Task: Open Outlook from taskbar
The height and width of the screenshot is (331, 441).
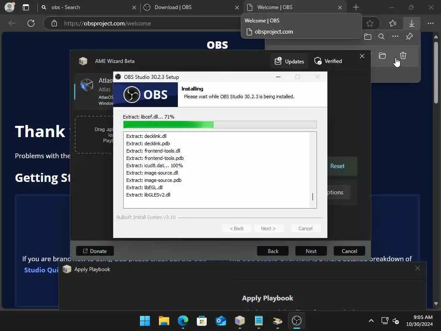Action: [221, 321]
